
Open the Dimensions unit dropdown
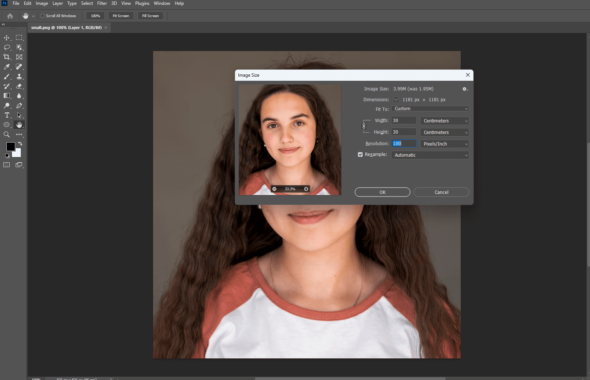coord(396,100)
